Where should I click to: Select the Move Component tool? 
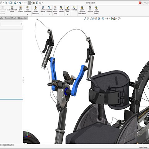point(27,9)
